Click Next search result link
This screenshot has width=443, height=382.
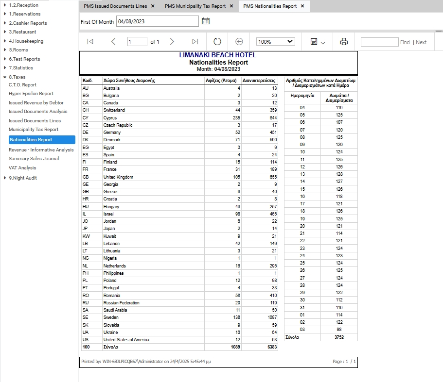click(421, 42)
